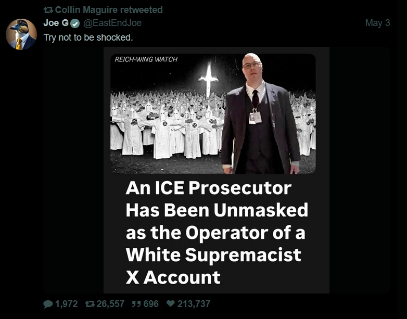Screen dimensions: 407x319
Task: Click the 'An ICE Prosecutor Has Been Unmasked' headline
Action: tap(217, 199)
